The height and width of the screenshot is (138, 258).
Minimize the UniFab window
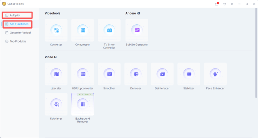coord(239,4)
